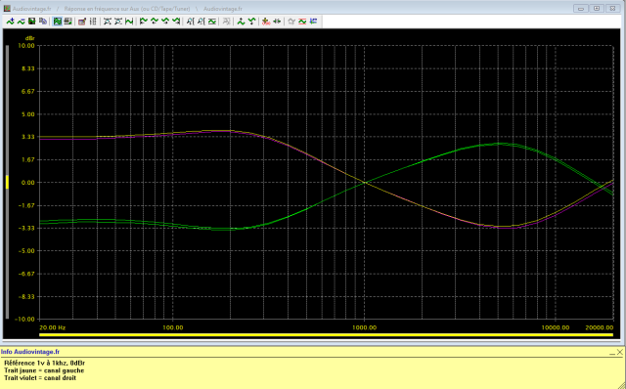
Task: Close the Info Audiovintage.fr panel
Action: coord(619,352)
